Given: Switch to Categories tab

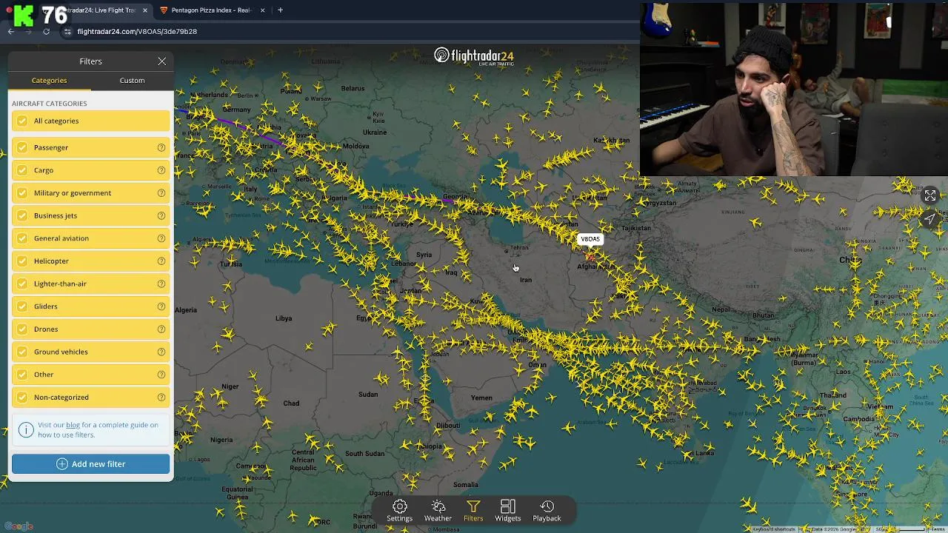Looking at the screenshot, I should pyautogui.click(x=49, y=80).
